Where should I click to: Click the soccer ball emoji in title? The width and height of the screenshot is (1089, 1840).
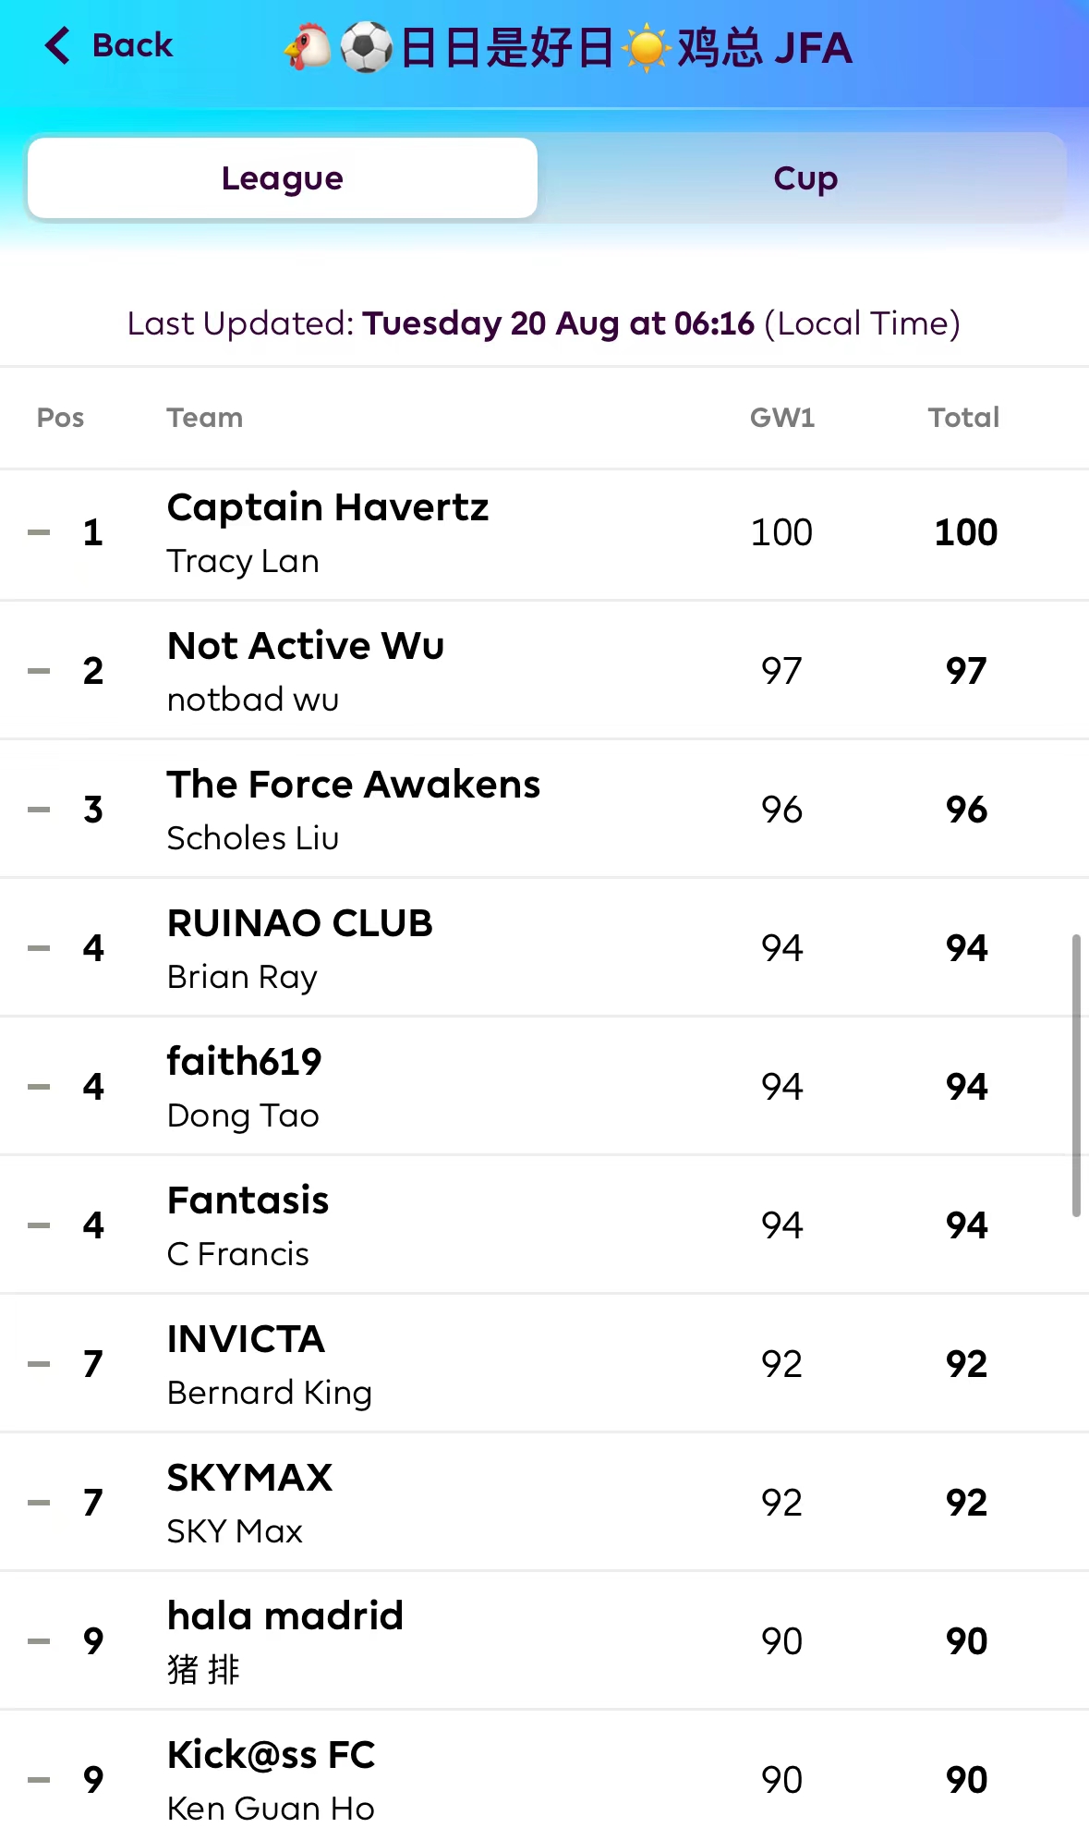click(x=366, y=47)
